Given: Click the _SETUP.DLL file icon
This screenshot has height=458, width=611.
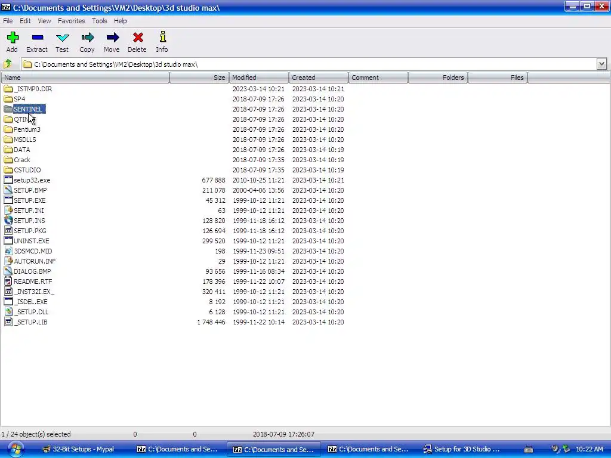Looking at the screenshot, I should 8,311.
